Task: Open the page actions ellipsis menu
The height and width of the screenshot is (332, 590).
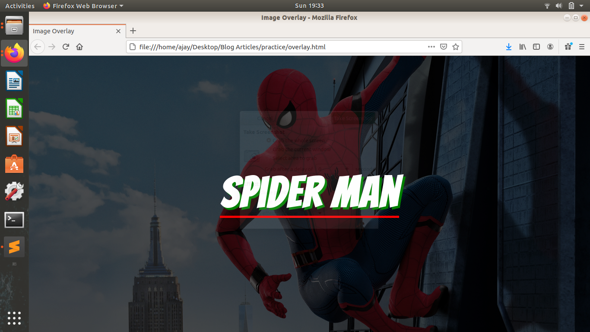Action: pos(431,47)
